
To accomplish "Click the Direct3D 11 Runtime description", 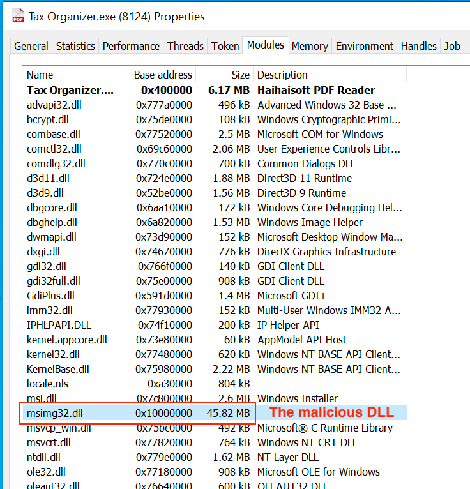I will tap(305, 178).
